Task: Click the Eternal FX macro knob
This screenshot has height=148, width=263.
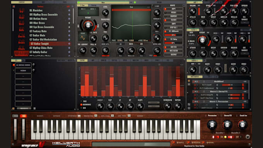Action: pos(227,125)
